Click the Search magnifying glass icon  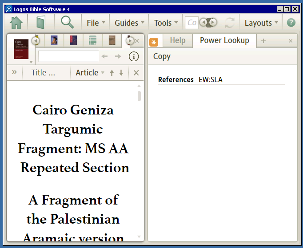tap(68, 22)
